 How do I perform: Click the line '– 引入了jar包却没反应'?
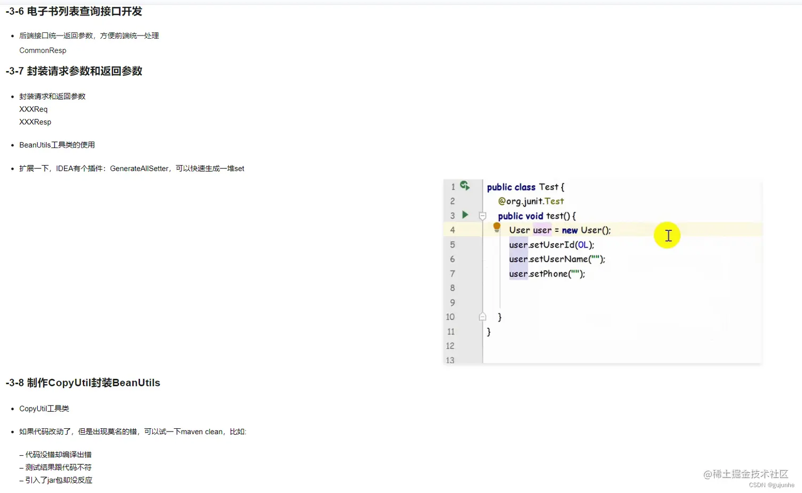tap(56, 480)
